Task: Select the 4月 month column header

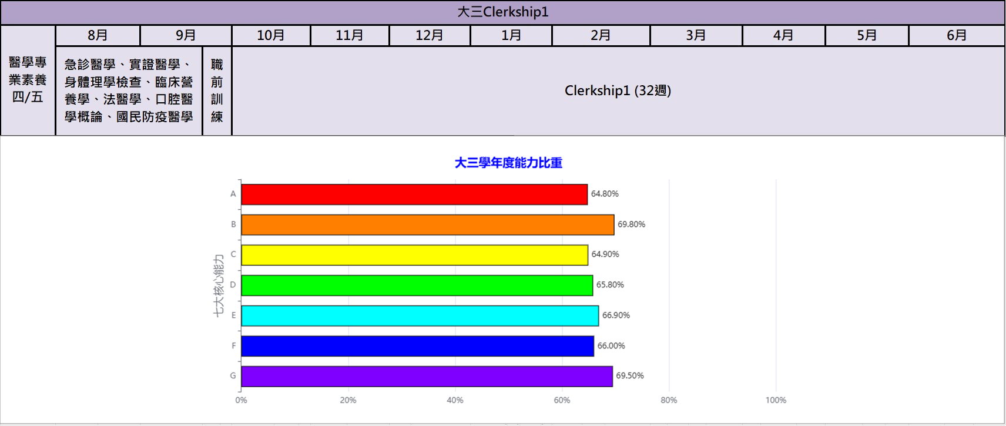Action: coord(783,35)
